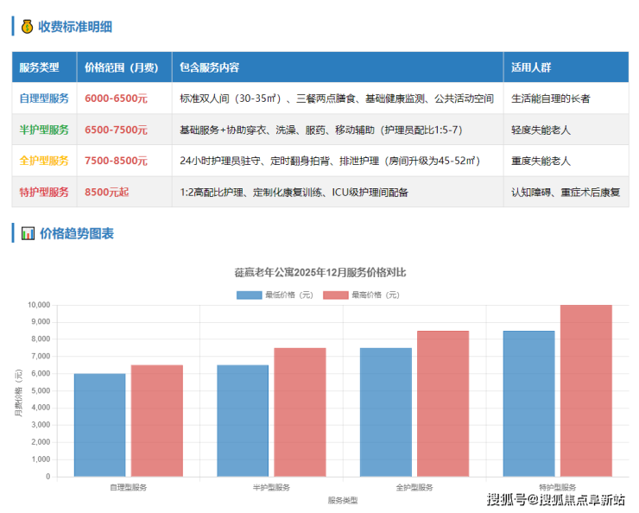
Task: Select the 8500元起 price cell
Action: [x=106, y=192]
